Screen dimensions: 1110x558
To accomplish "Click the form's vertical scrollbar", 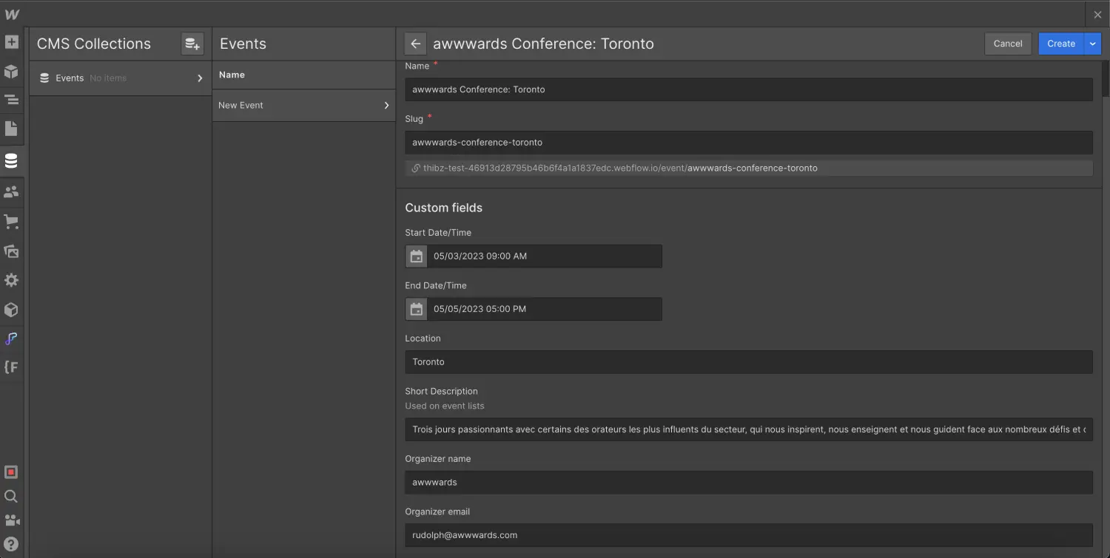I will [x=1105, y=78].
